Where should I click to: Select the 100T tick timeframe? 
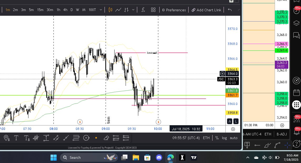92,10
